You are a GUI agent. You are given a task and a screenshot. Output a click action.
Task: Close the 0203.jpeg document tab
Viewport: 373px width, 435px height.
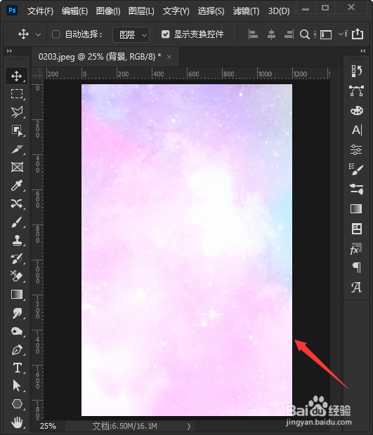point(169,57)
